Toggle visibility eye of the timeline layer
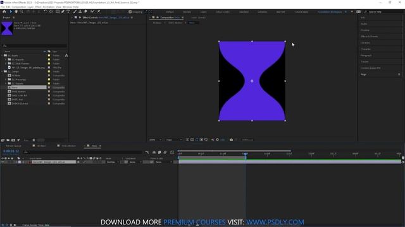This screenshot has width=405, height=227. [3, 162]
